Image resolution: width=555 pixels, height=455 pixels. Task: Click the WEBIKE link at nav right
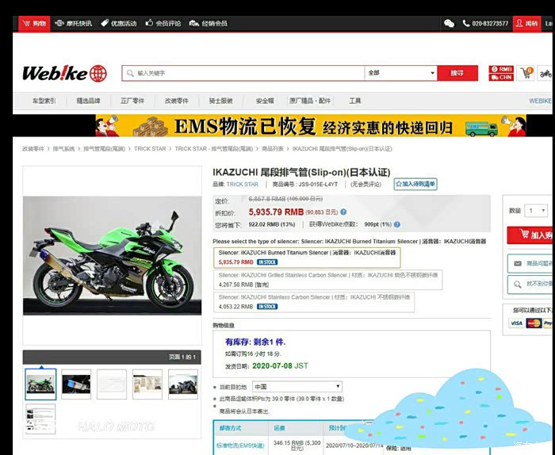point(540,101)
